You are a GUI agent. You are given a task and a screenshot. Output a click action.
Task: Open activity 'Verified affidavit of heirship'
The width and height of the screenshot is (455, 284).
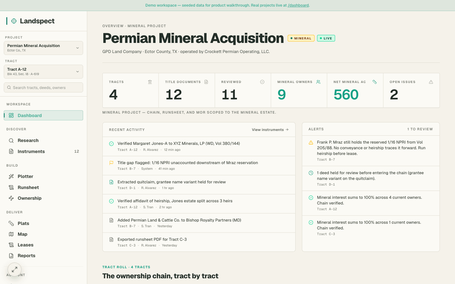coord(199,204)
